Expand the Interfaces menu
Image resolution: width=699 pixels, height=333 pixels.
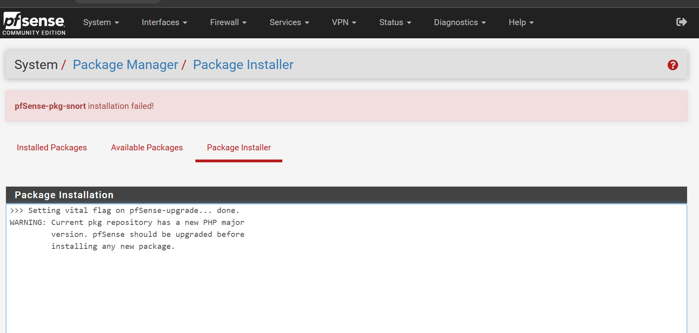click(164, 22)
